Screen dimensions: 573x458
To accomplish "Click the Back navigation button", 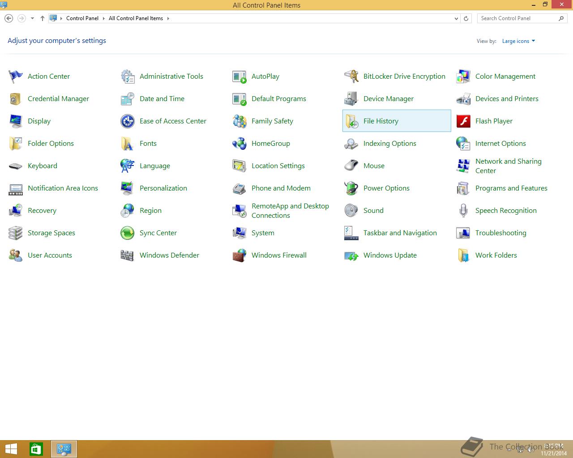I will click(9, 18).
